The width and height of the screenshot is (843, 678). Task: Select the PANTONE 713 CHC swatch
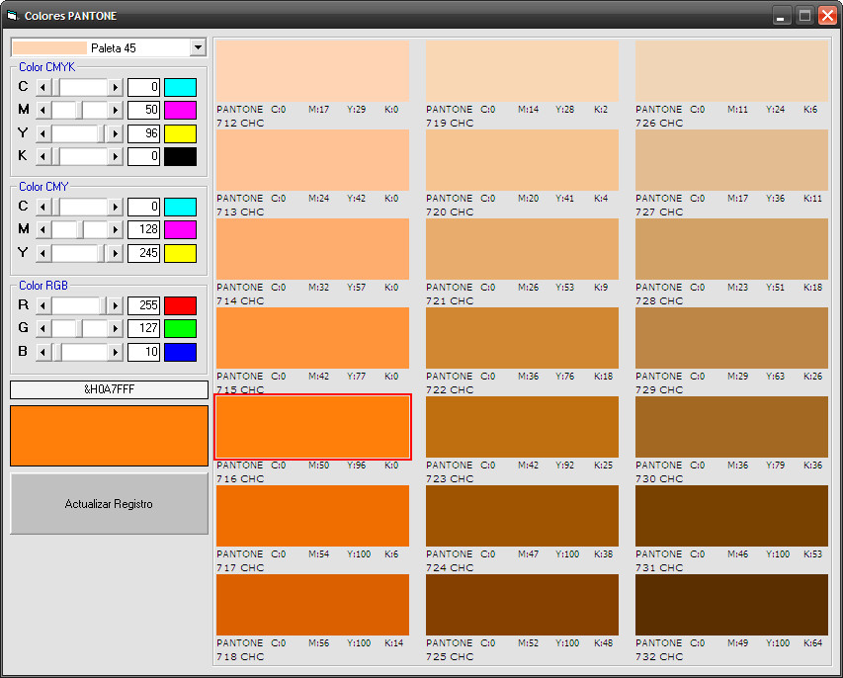[313, 160]
